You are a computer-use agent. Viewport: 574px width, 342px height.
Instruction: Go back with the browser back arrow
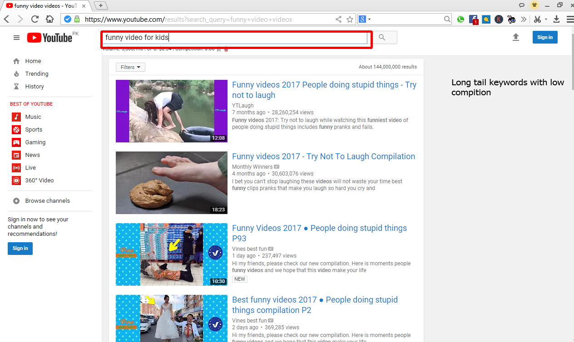(6, 19)
